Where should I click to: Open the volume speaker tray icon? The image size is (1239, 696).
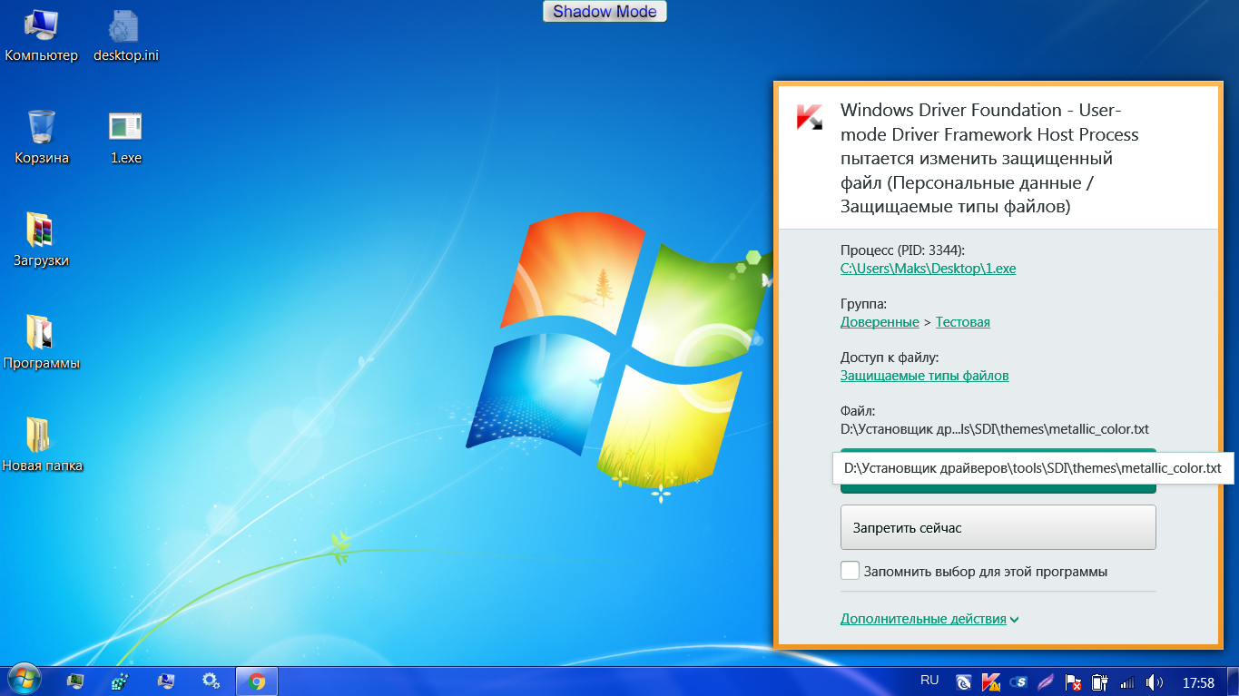click(x=1154, y=681)
